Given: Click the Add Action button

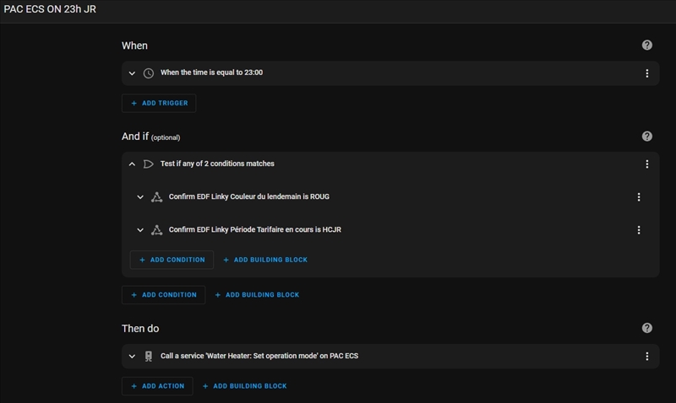Looking at the screenshot, I should point(157,386).
